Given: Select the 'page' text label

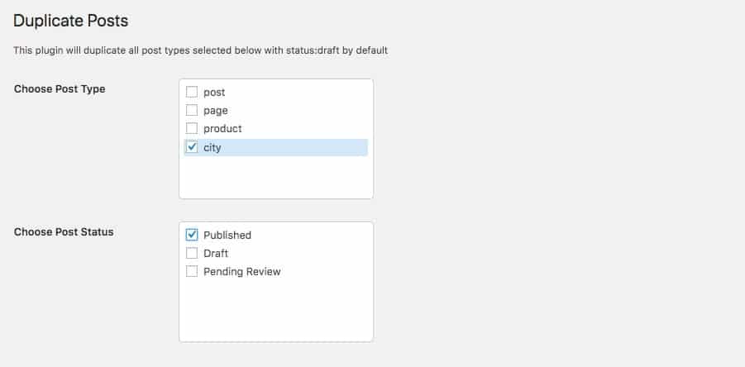Looking at the screenshot, I should coord(215,111).
